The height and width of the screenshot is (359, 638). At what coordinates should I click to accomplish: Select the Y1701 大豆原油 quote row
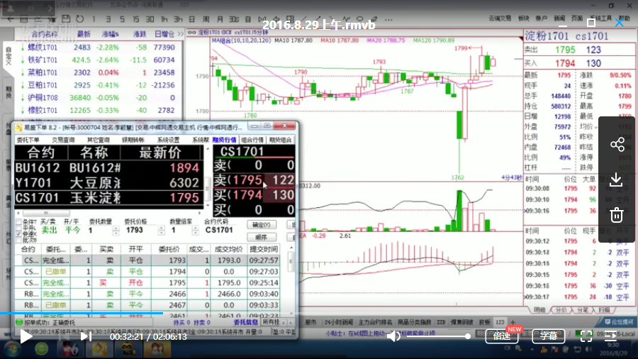108,183
